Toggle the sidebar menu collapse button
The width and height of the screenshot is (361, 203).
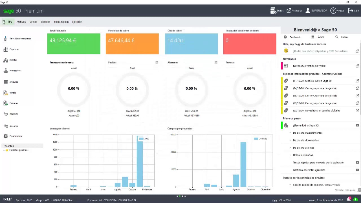4,22
